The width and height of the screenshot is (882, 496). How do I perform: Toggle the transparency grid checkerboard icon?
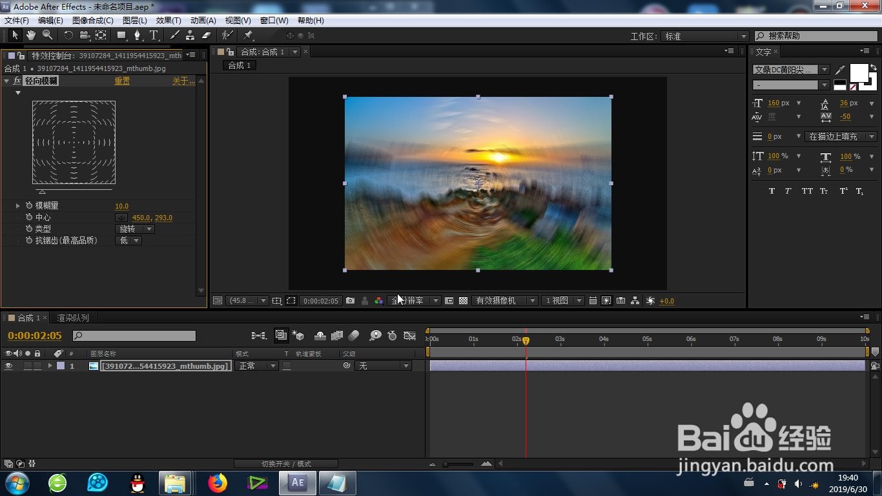[463, 301]
